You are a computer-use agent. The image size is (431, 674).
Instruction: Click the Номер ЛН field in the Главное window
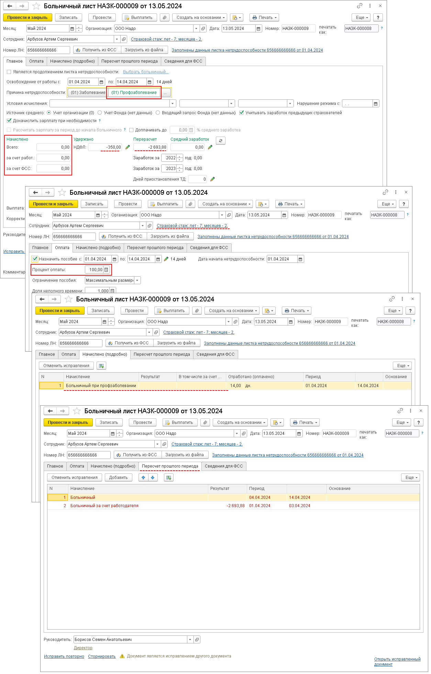(x=48, y=50)
